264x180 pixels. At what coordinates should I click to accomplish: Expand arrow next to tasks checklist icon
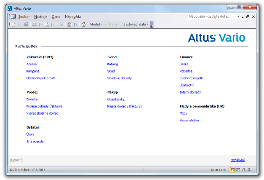(x=76, y=24)
